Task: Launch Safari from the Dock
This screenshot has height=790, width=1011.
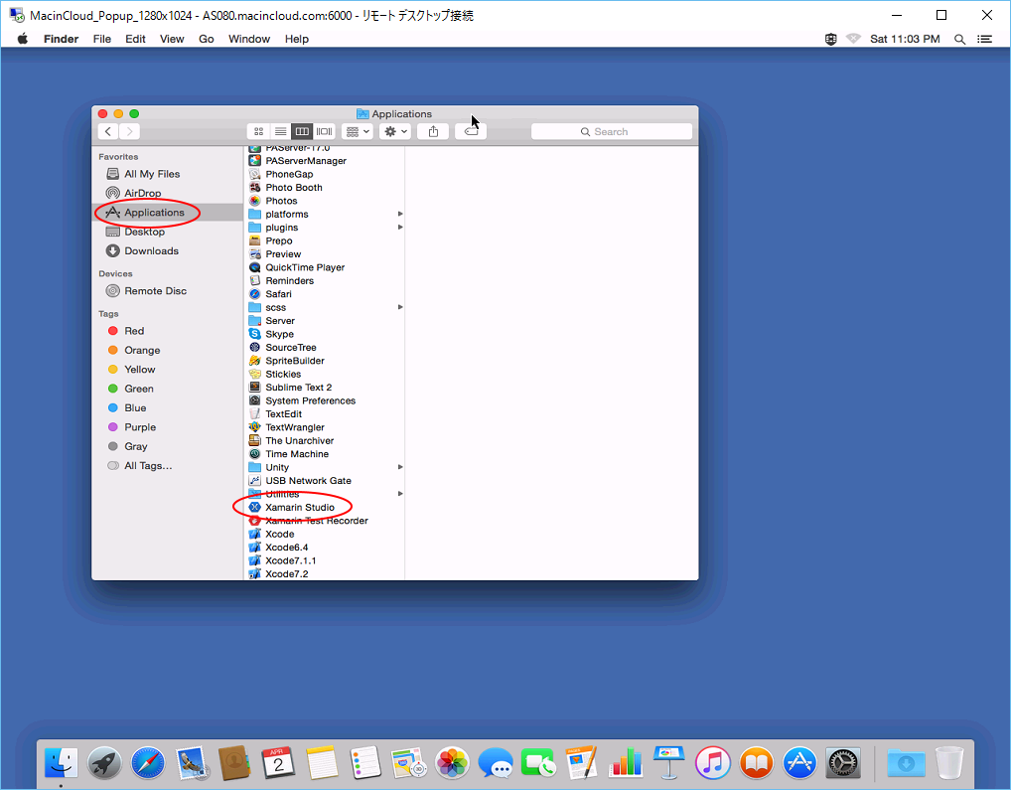Action: (x=148, y=763)
